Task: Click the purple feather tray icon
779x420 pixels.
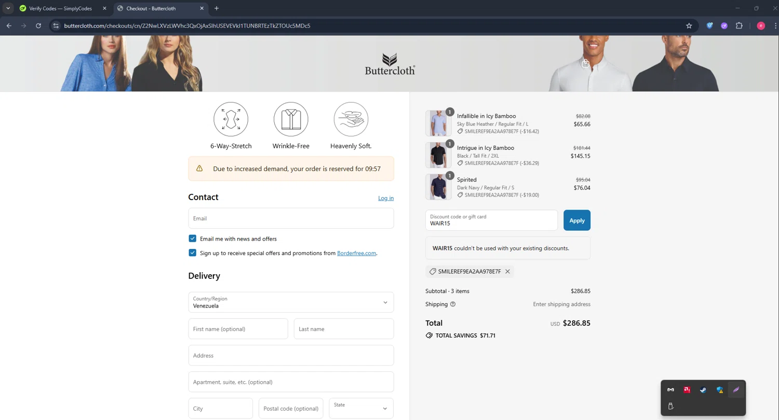Action: 736,390
